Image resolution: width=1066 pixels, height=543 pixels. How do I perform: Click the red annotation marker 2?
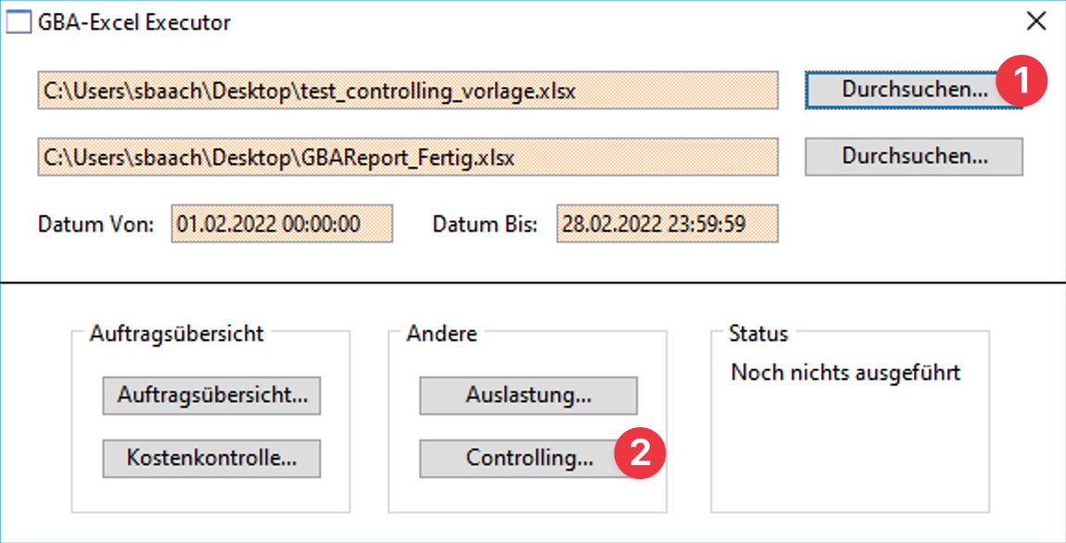[640, 452]
